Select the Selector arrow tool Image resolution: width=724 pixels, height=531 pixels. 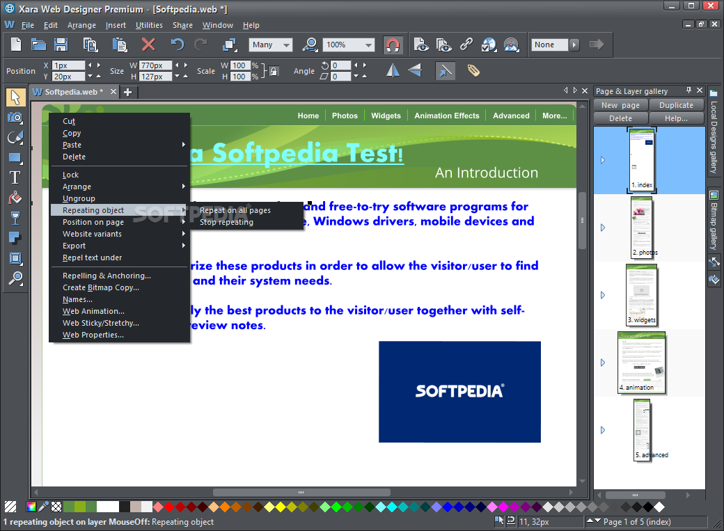click(x=15, y=97)
